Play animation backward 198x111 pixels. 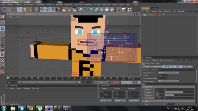[x=100, y=83]
